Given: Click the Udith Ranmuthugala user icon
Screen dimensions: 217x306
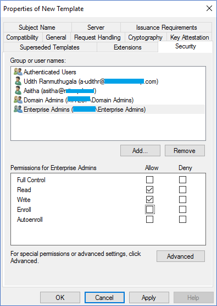Looking at the screenshot, I should coord(18,81).
